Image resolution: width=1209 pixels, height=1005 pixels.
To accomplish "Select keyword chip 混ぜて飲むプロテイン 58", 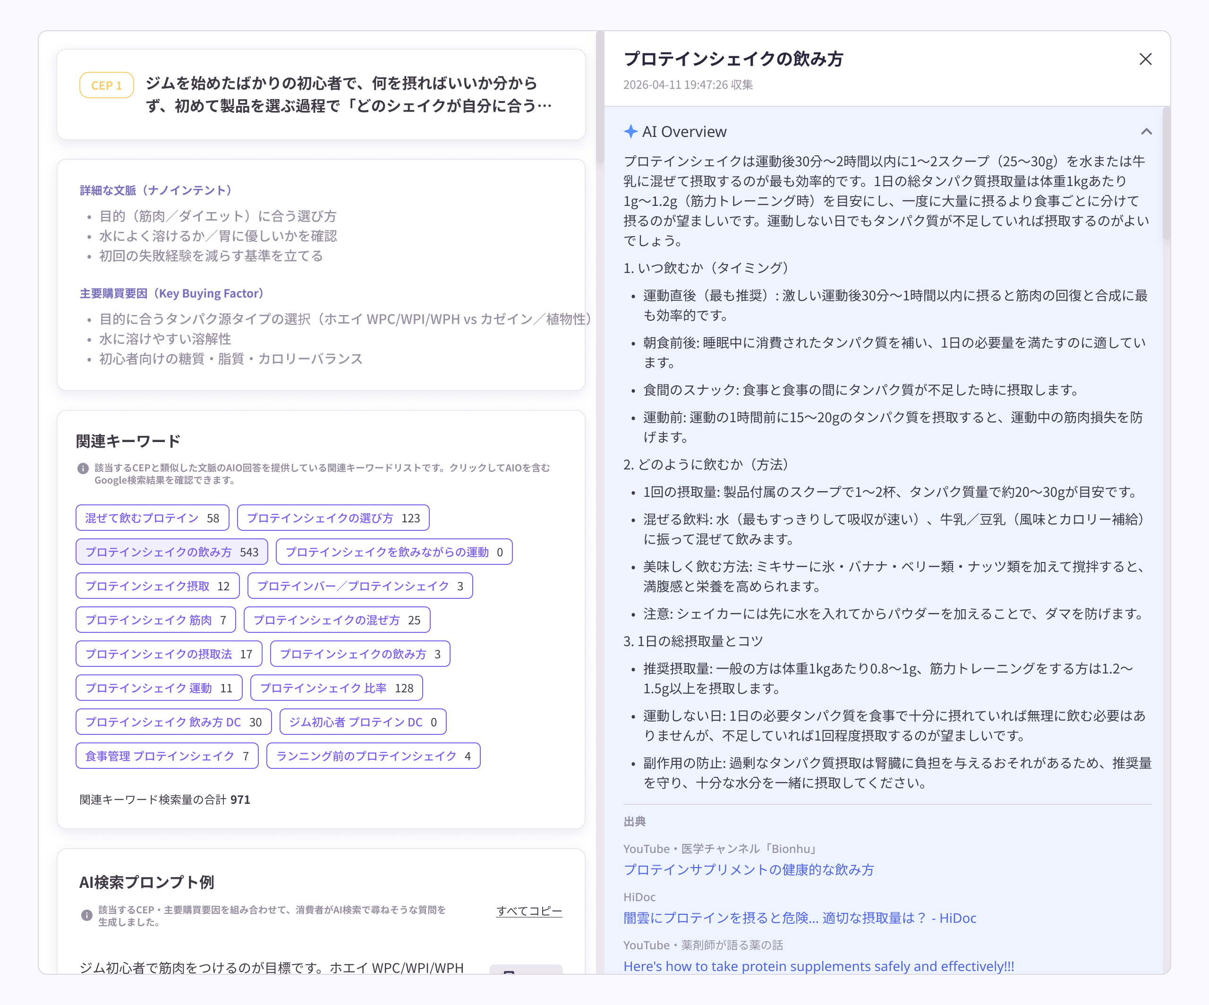I will [x=153, y=518].
